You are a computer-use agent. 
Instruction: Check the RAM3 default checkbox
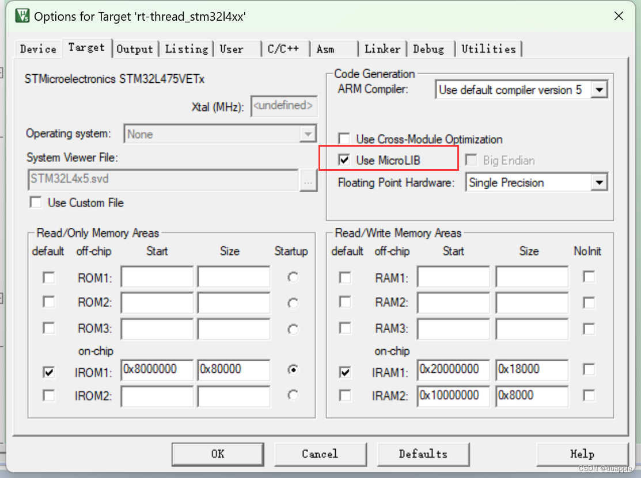pos(345,328)
